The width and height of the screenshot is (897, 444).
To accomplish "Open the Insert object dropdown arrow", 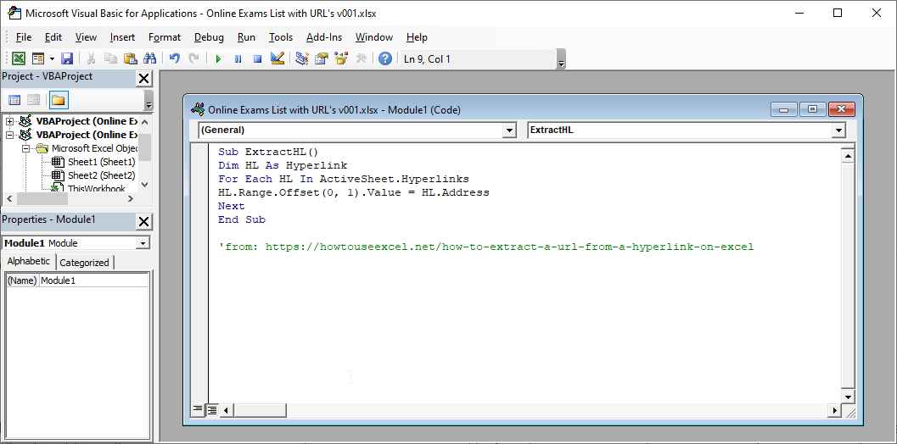I will 52,58.
